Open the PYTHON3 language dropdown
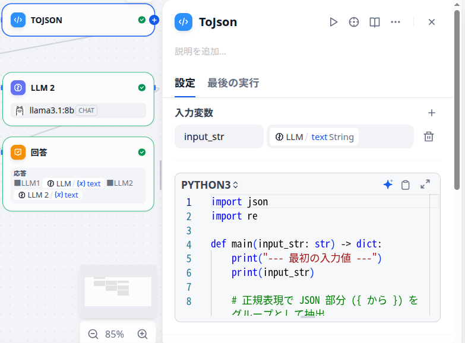465x343 pixels. (x=210, y=185)
